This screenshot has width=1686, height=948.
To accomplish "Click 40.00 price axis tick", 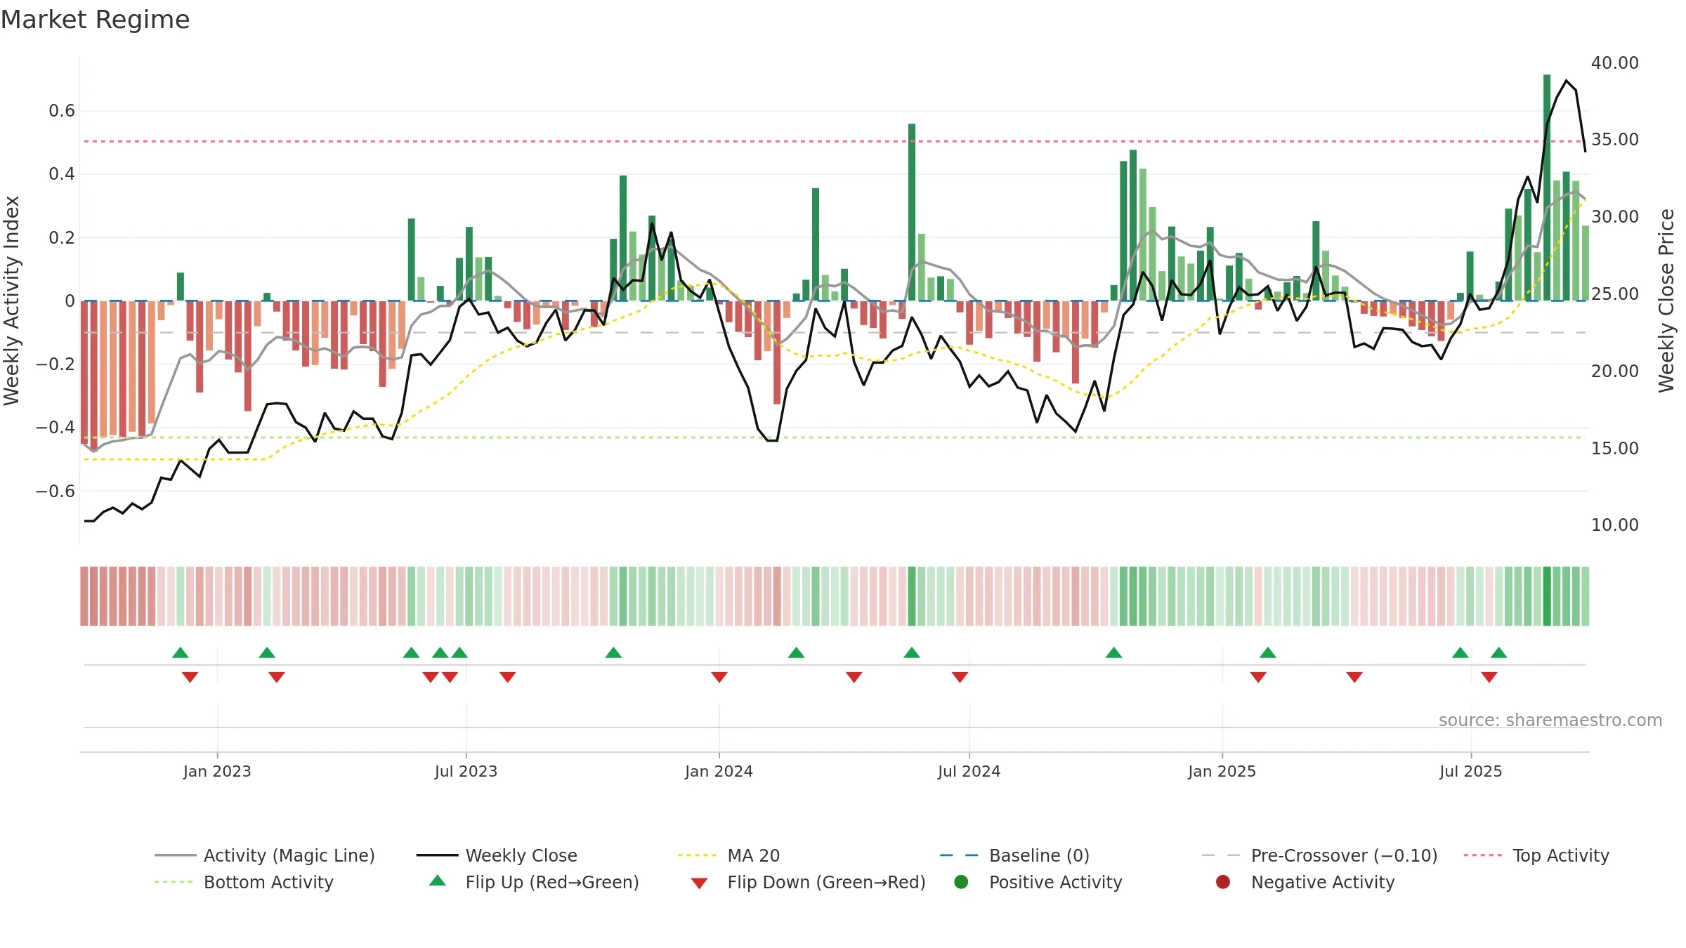I will [1615, 62].
